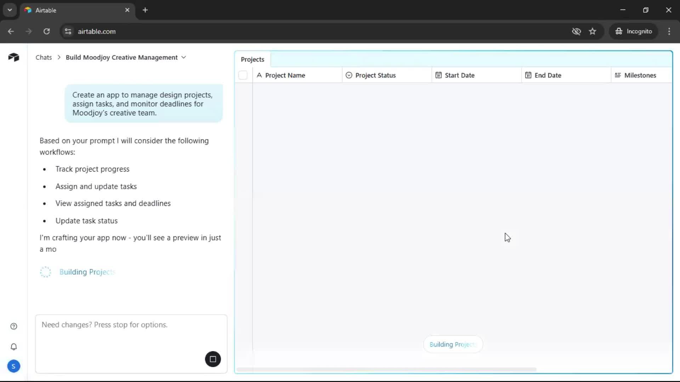Screen dimensions: 680x382
Task: Click the Start Date column header
Action: click(477, 75)
